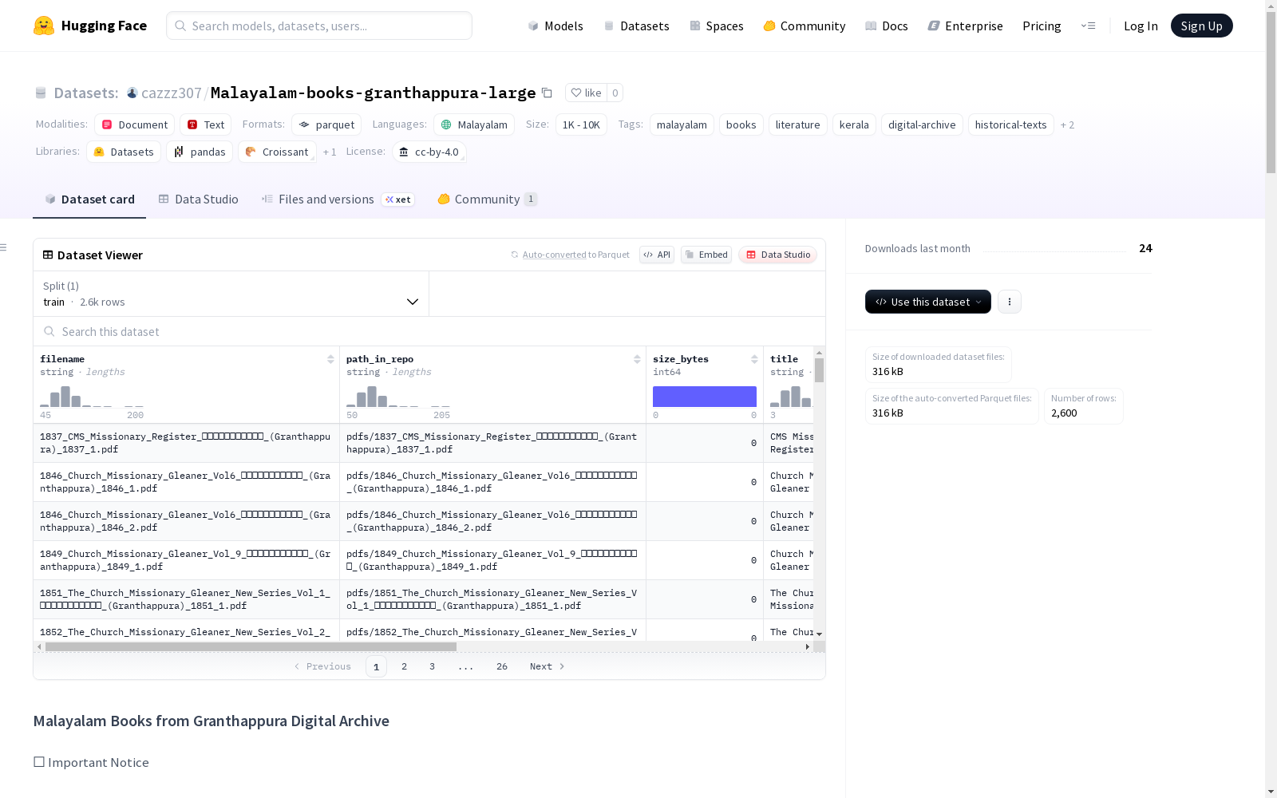Image resolution: width=1277 pixels, height=798 pixels.
Task: Click the Log In link
Action: coord(1141,26)
